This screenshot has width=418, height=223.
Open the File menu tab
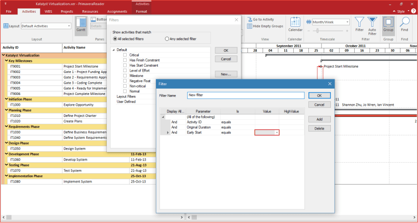[9, 12]
